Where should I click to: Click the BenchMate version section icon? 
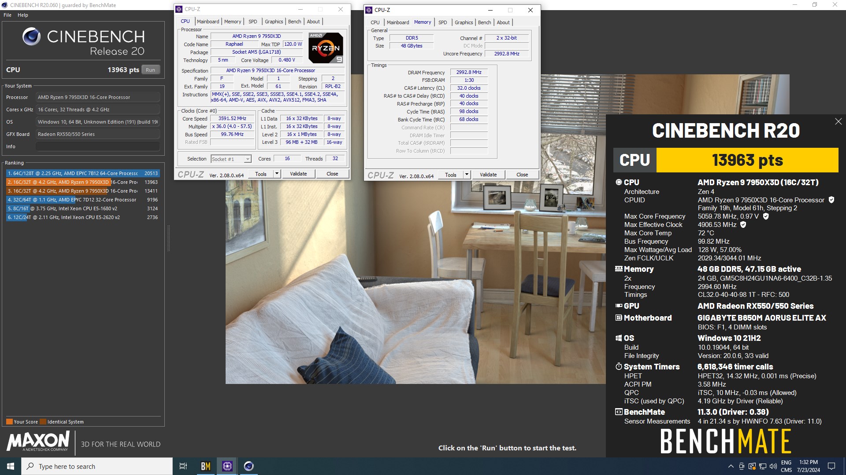pos(619,412)
